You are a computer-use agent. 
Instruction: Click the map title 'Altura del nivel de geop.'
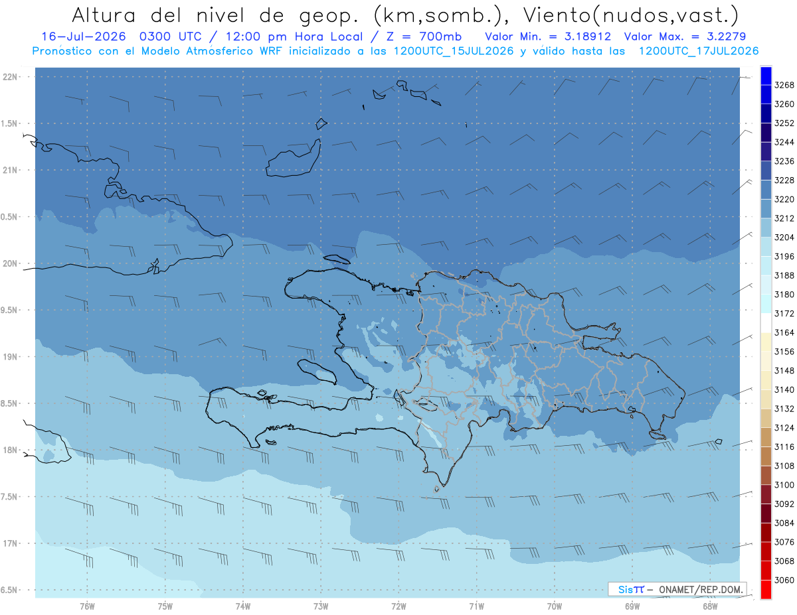(x=216, y=15)
